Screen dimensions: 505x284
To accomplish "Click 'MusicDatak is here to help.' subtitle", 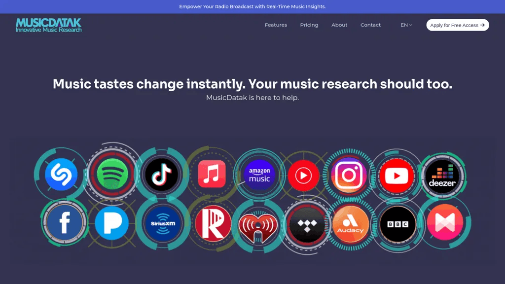I will point(252,98).
